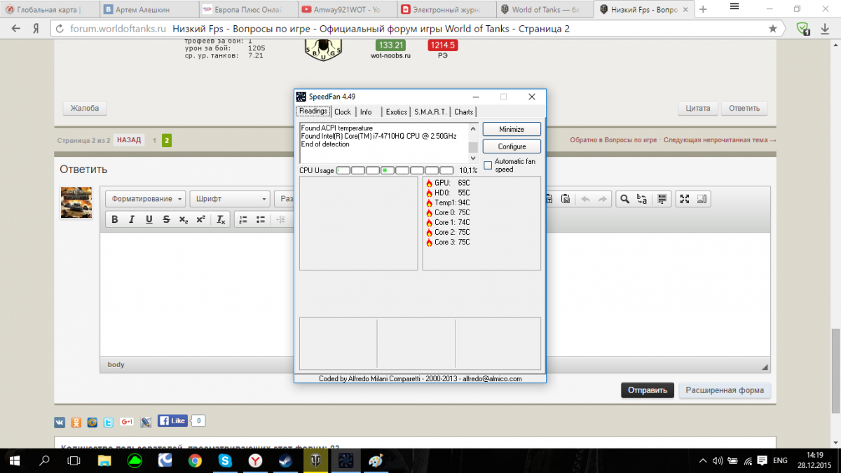Screen dimensions: 841x473
Task: Share post via Google+ icon
Action: (127, 421)
